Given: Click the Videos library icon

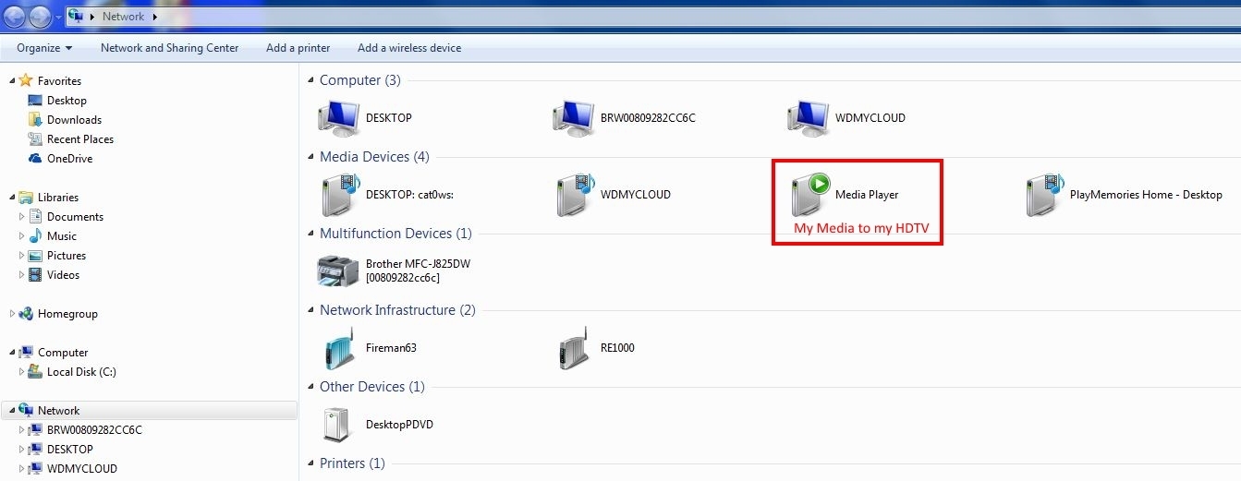Looking at the screenshot, I should tap(35, 274).
